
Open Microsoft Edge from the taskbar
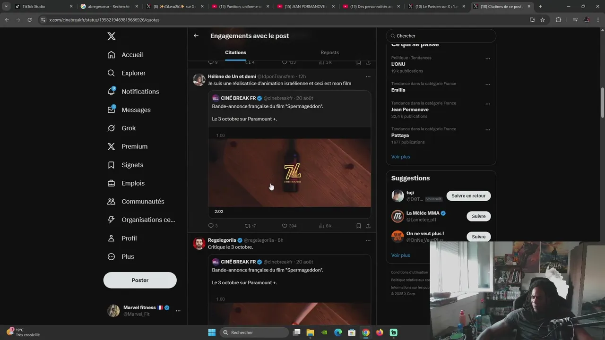coord(338,332)
